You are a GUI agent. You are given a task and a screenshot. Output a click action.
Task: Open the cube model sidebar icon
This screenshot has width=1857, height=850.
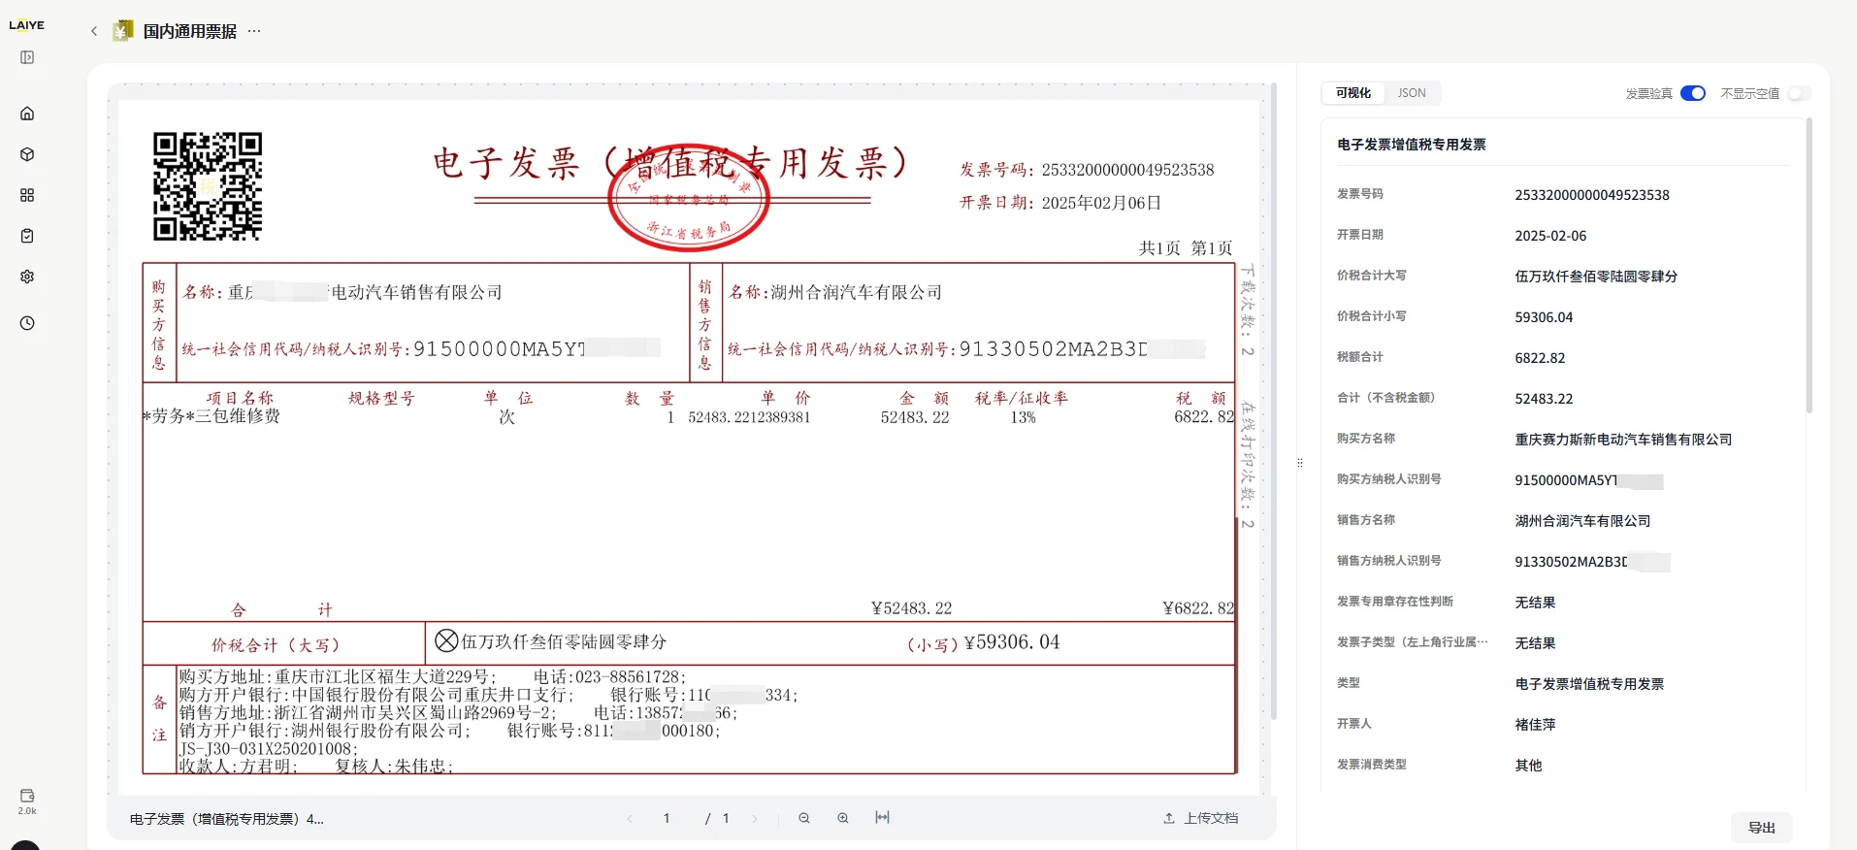[27, 154]
